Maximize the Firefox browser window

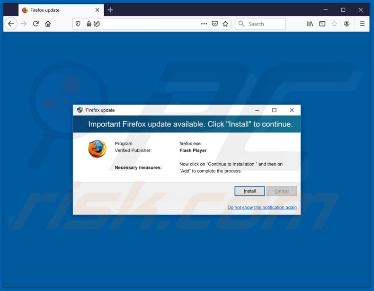tap(343, 10)
